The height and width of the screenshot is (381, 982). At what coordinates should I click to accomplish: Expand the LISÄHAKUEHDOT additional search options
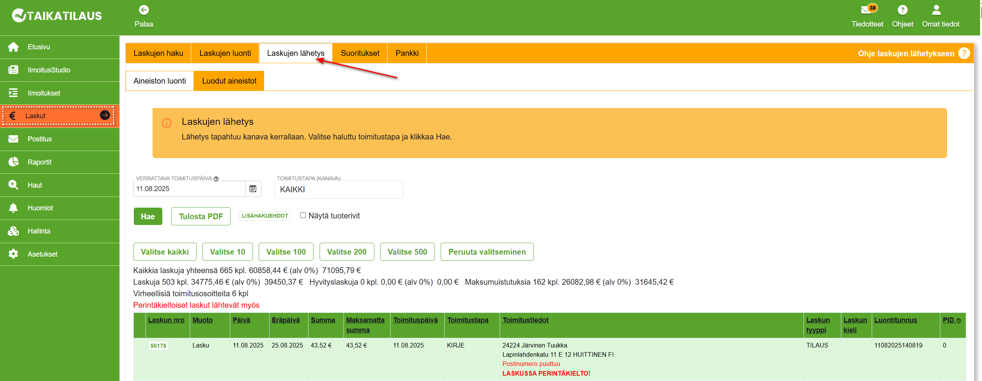coord(265,216)
